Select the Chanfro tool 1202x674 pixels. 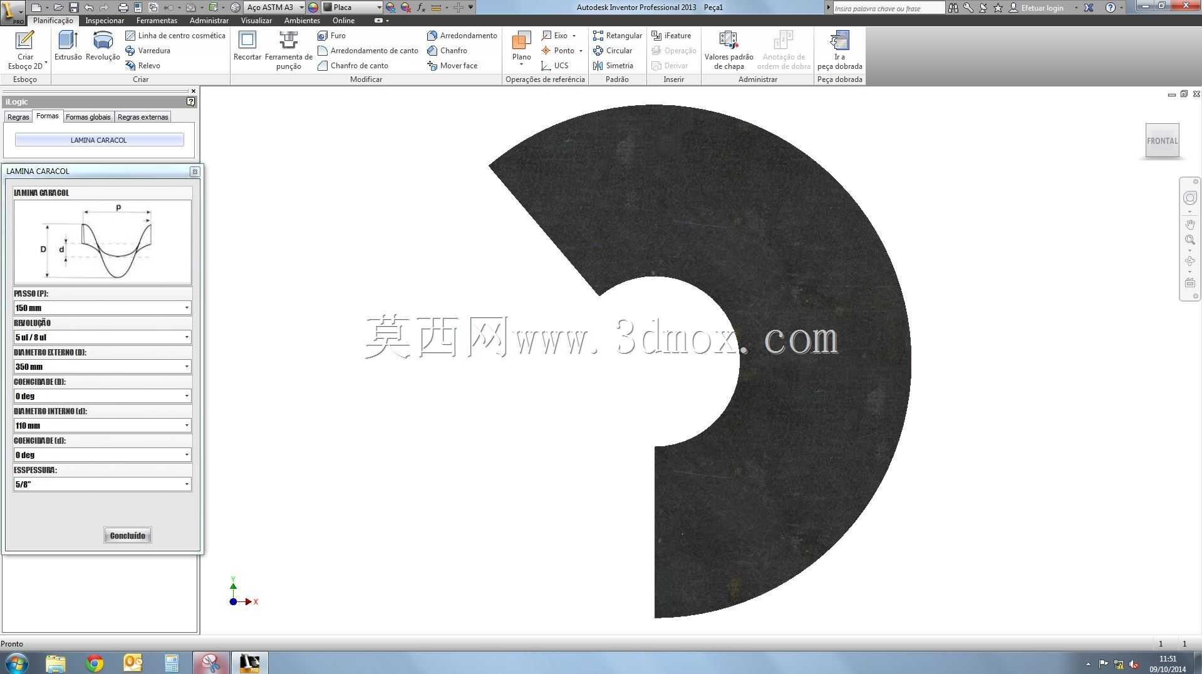pos(447,51)
